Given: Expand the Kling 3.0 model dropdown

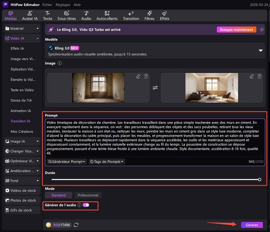Looking at the screenshot, I should (x=260, y=51).
